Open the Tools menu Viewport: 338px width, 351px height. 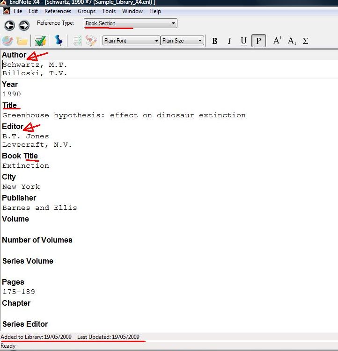(109, 11)
